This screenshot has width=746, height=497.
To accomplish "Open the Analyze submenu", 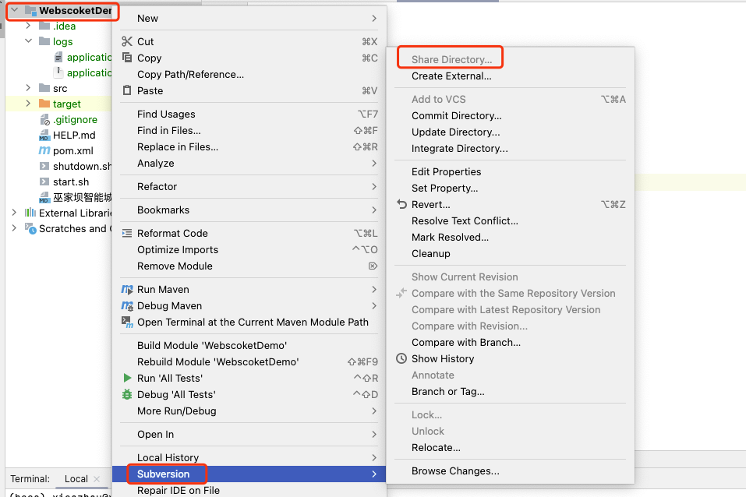I will click(249, 163).
